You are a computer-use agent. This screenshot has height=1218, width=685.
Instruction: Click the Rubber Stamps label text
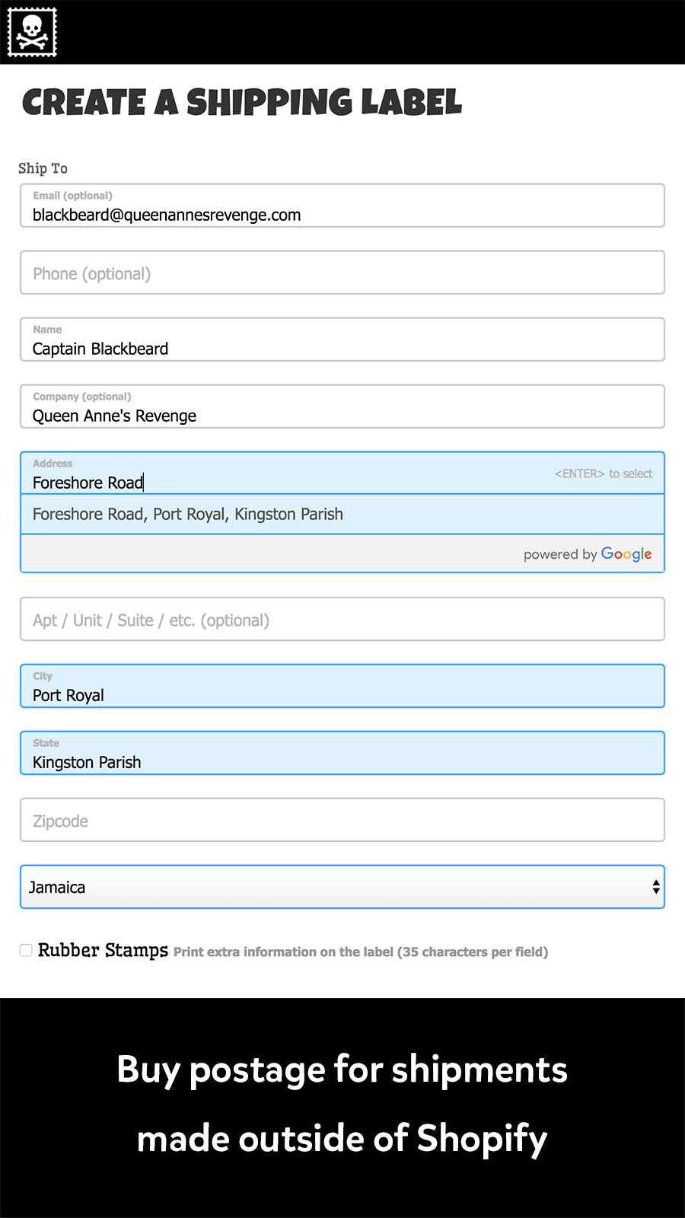[103, 951]
